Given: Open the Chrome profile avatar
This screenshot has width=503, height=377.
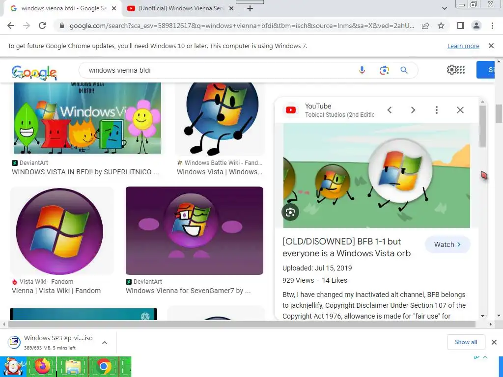Looking at the screenshot, I should [x=476, y=26].
